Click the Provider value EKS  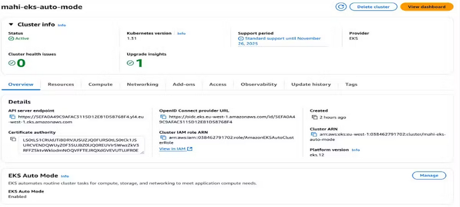pyautogui.click(x=354, y=38)
